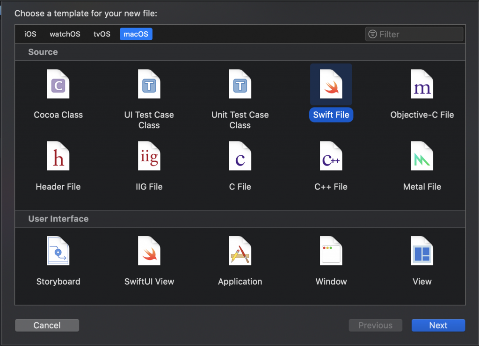Click the 'Application' label
This screenshot has width=479, height=346.
tap(240, 281)
